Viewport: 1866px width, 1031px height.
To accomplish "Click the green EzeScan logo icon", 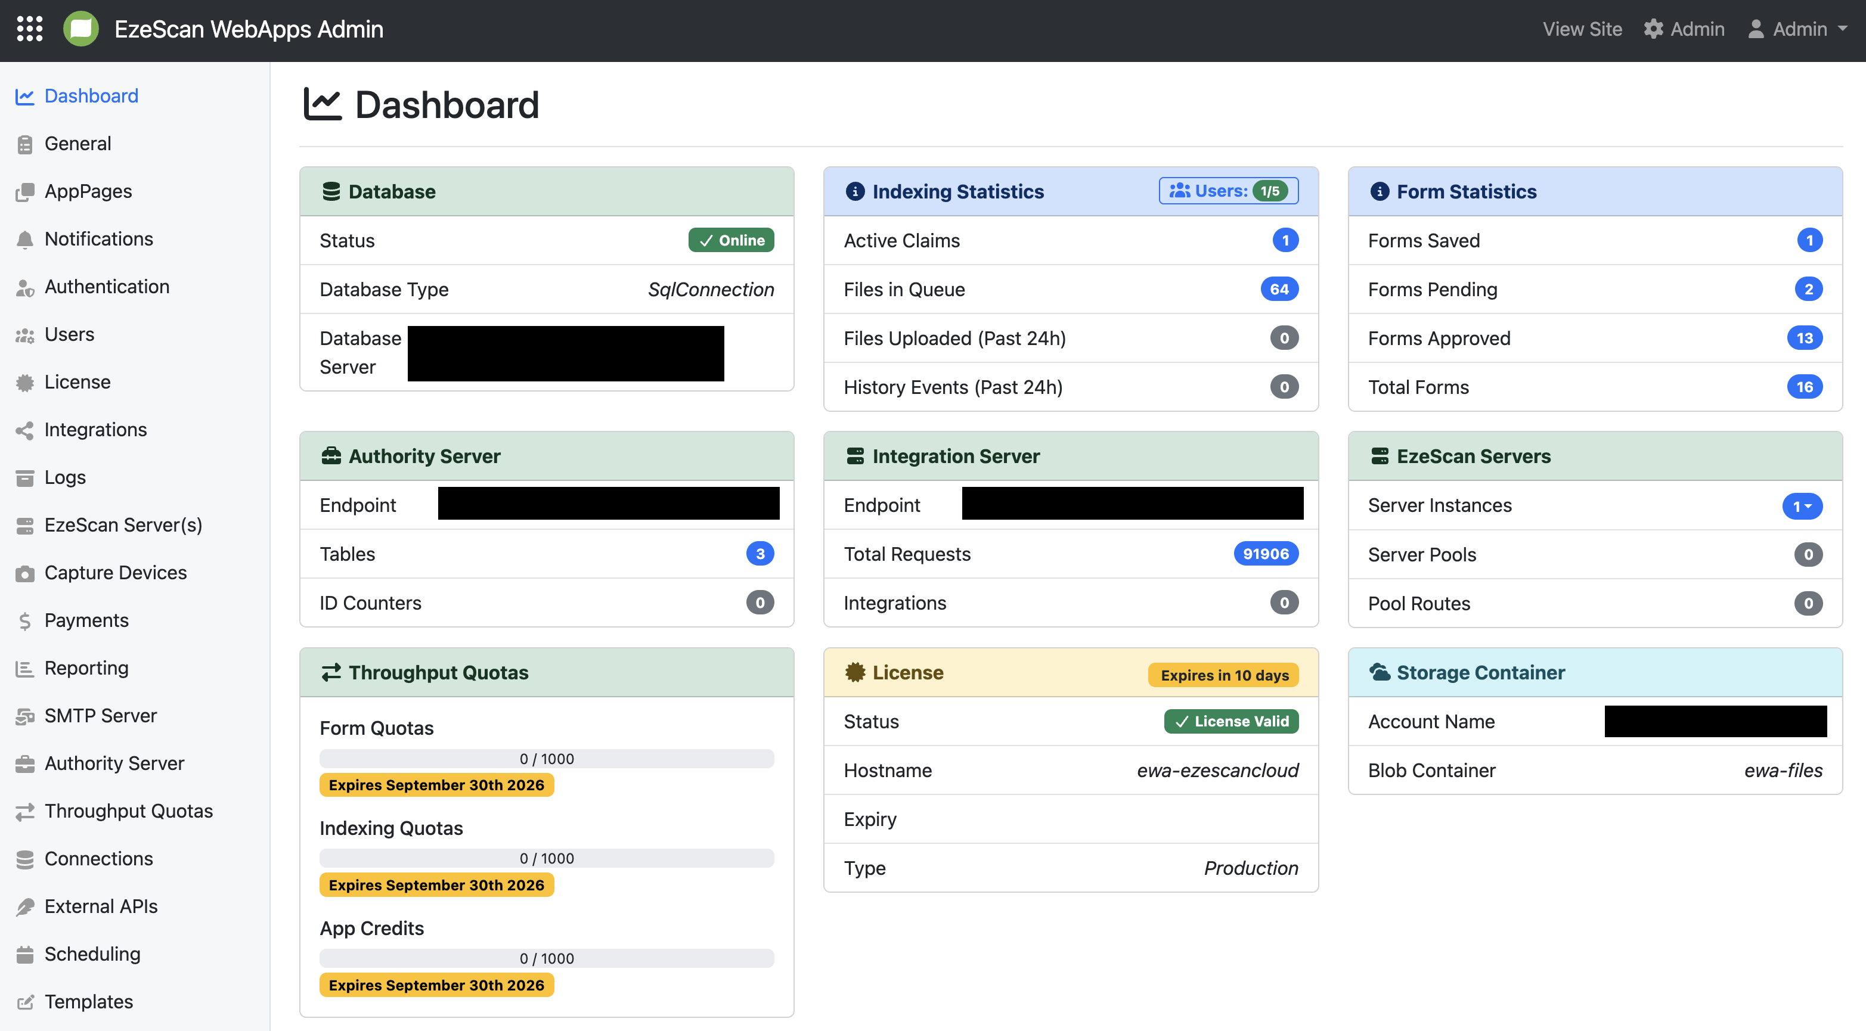I will pyautogui.click(x=80, y=29).
